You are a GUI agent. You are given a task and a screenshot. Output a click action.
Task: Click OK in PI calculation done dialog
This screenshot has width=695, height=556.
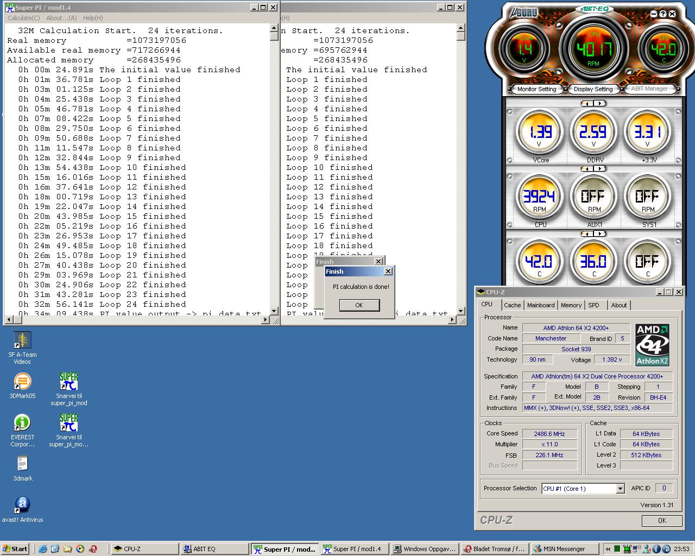359,305
